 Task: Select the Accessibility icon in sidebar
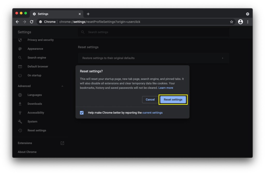pyautogui.click(x=20, y=113)
